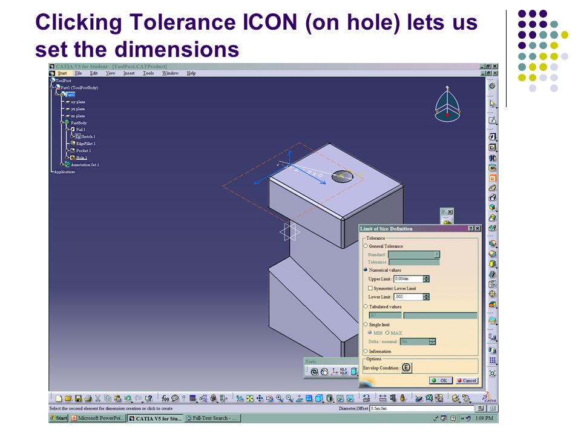This screenshot has height=436, width=581.
Task: Expand the Pocket.1 tree node
Action: coord(67,151)
